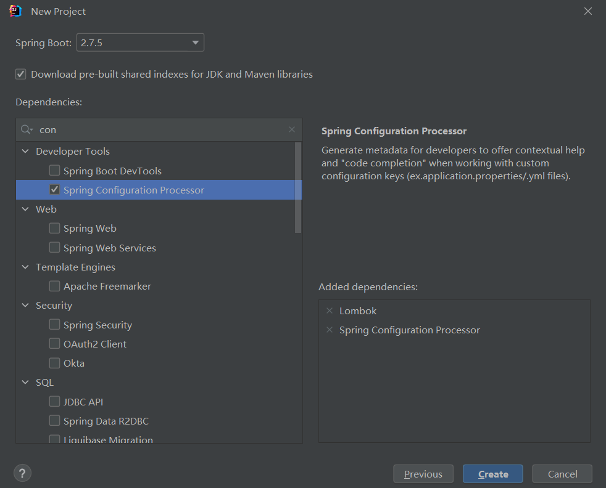Click the Cancel button
This screenshot has width=606, height=488.
point(562,474)
